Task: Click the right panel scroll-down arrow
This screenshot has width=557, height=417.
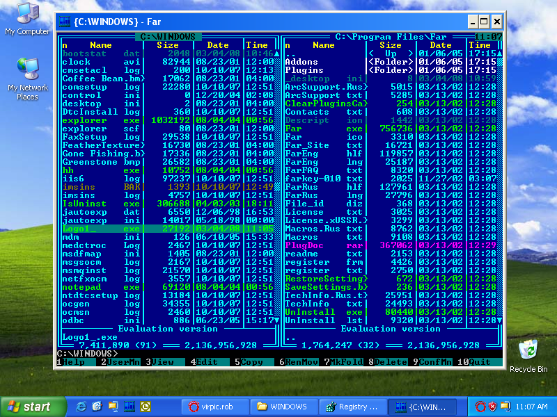Action: click(x=499, y=320)
